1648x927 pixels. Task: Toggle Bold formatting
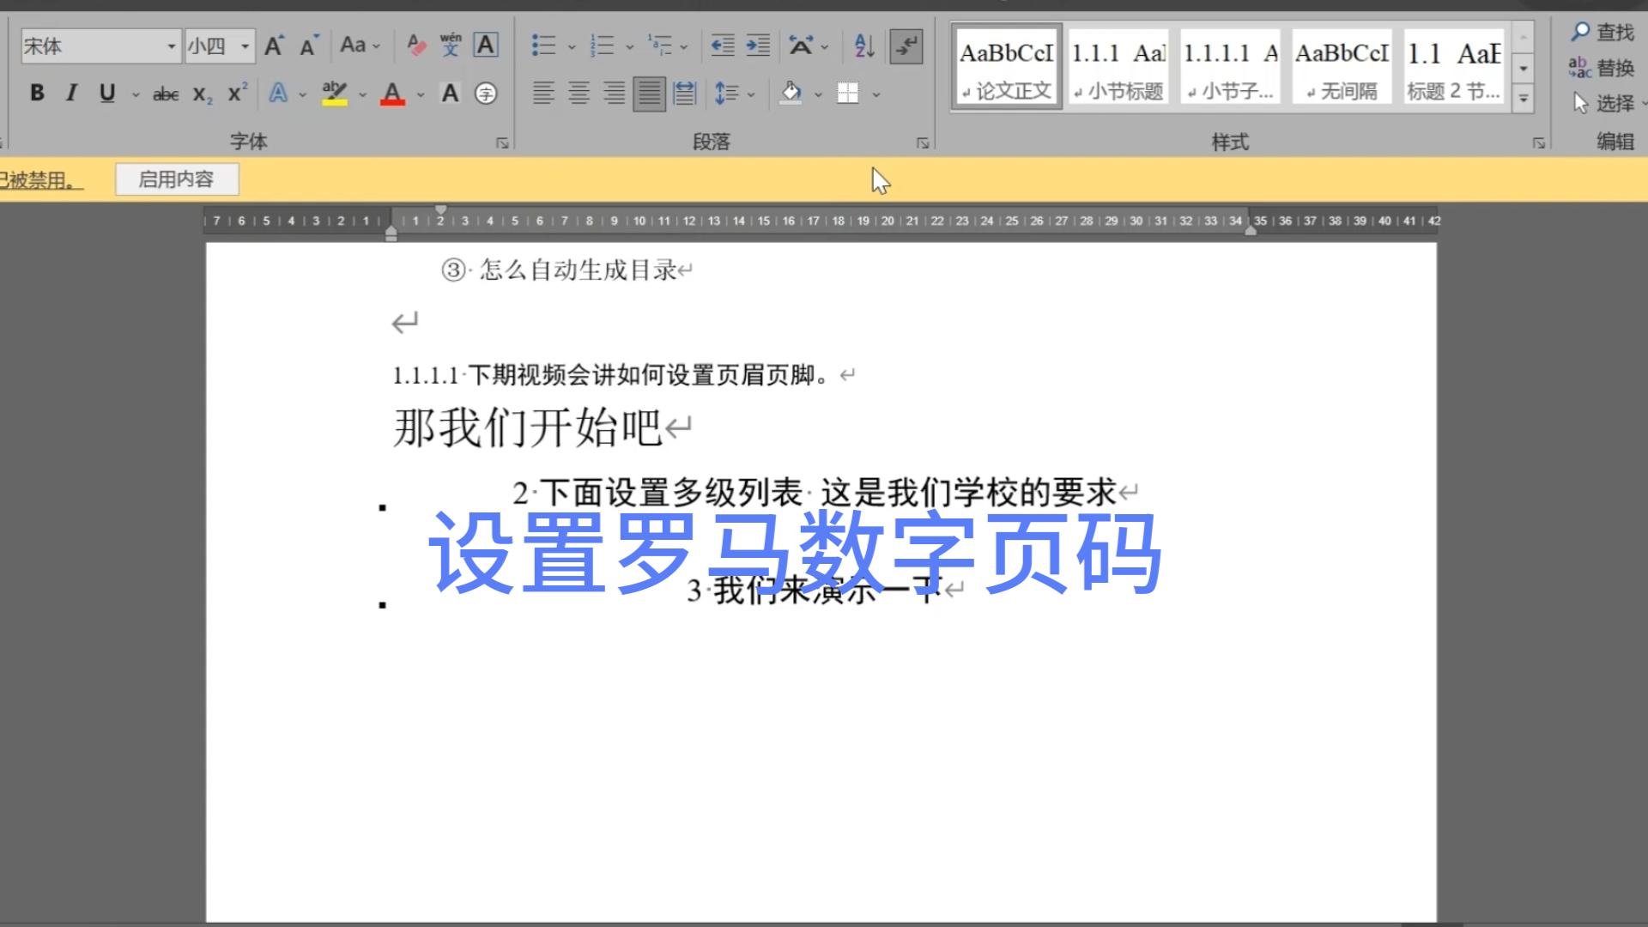point(37,93)
